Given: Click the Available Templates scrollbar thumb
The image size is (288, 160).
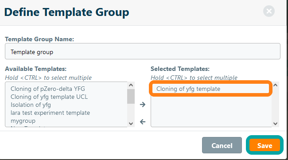Looking at the screenshot, I should pos(131,97).
